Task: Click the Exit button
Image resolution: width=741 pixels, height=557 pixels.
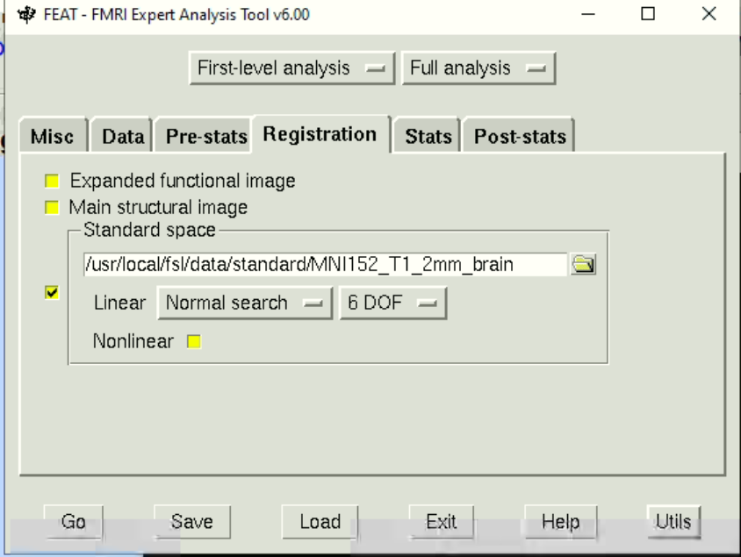Action: pos(441,522)
